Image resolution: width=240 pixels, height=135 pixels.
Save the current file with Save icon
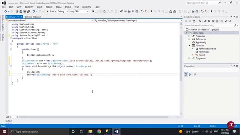(24, 12)
